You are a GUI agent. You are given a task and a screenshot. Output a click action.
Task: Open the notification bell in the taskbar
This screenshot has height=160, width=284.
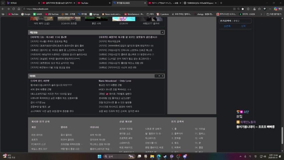(x=280, y=156)
